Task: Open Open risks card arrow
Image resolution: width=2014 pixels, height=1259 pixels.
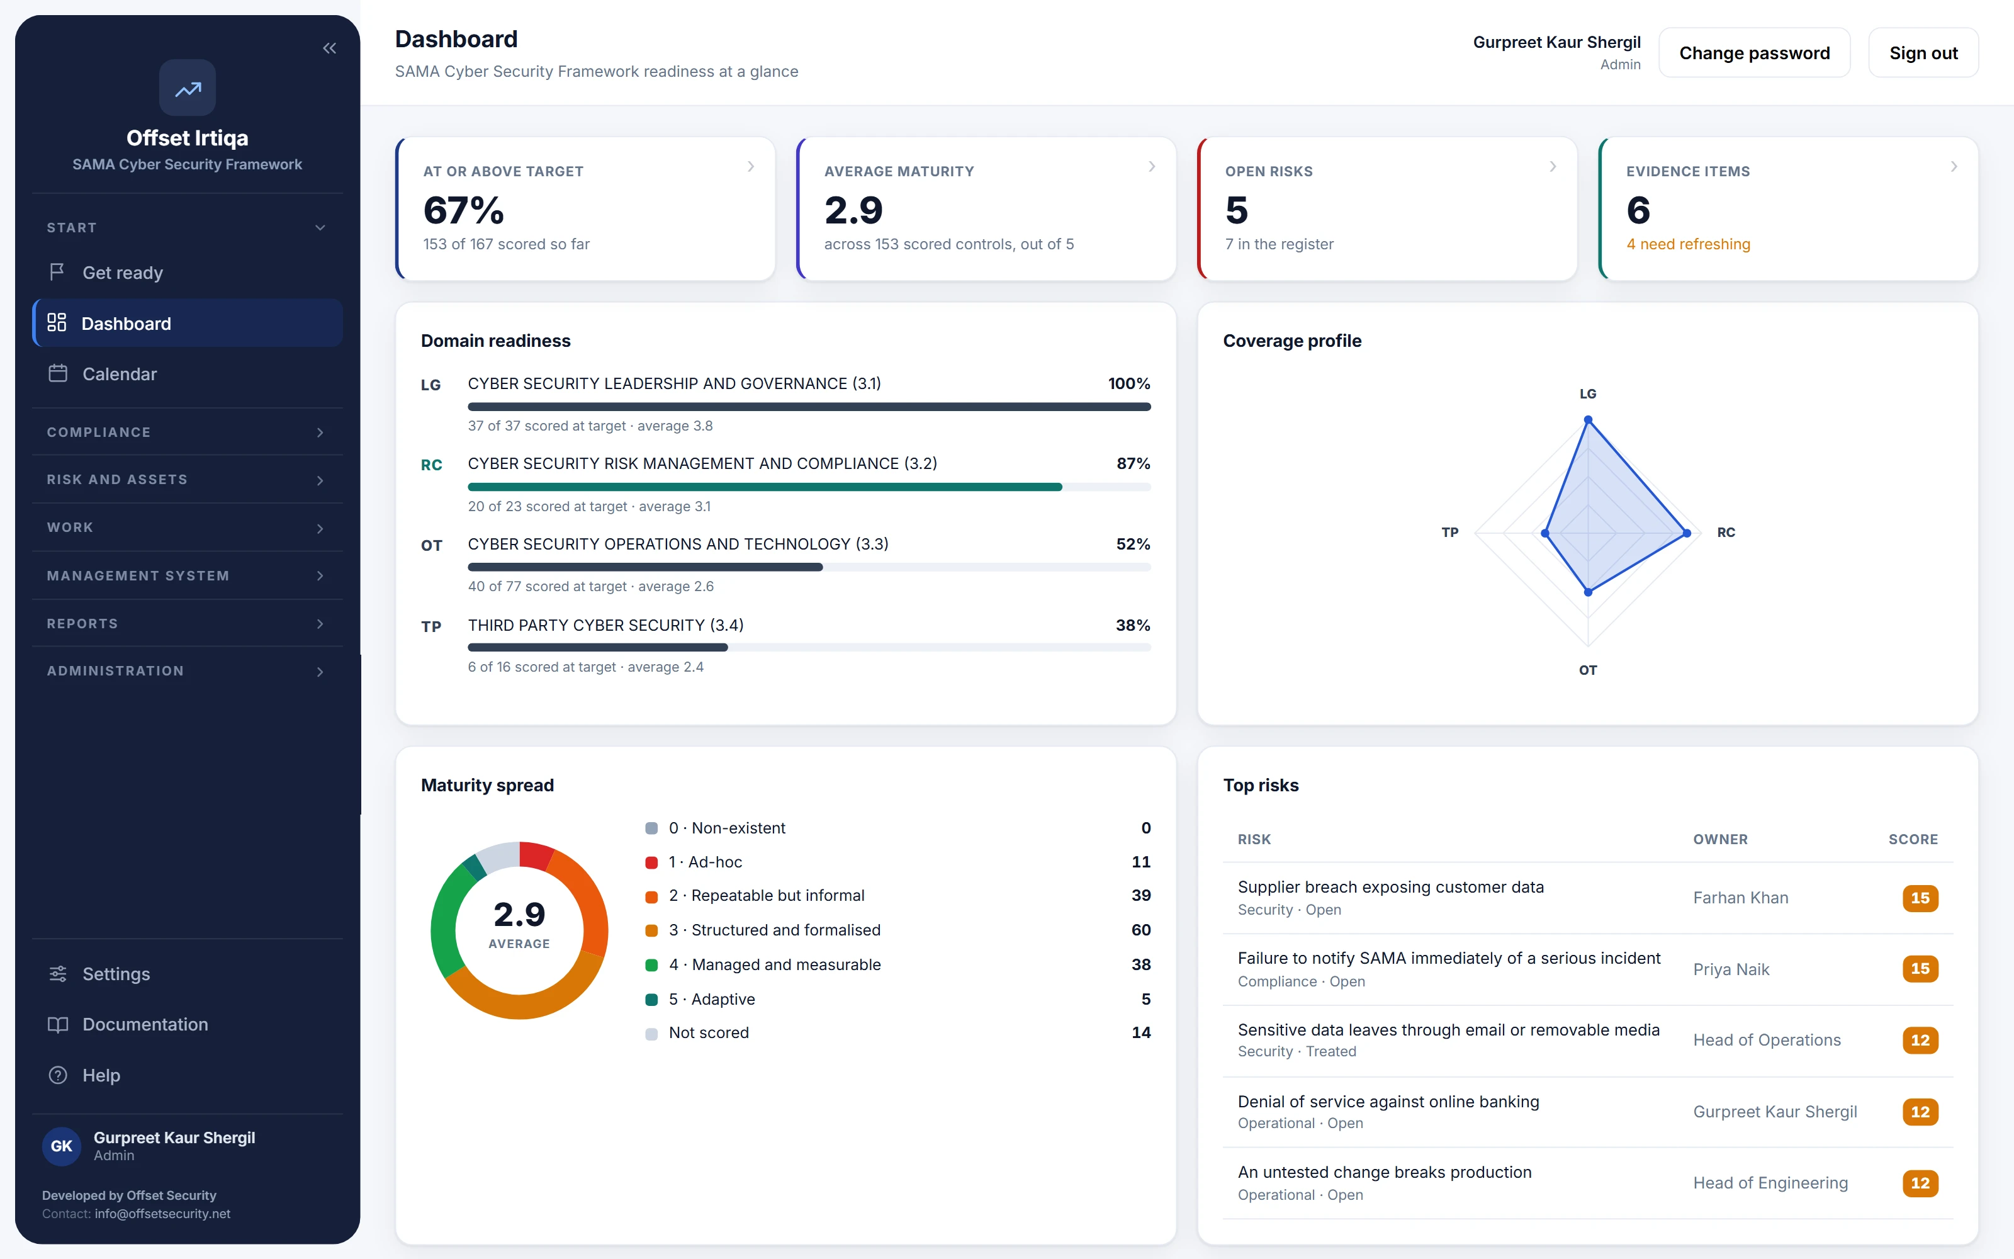Action: click(1553, 167)
